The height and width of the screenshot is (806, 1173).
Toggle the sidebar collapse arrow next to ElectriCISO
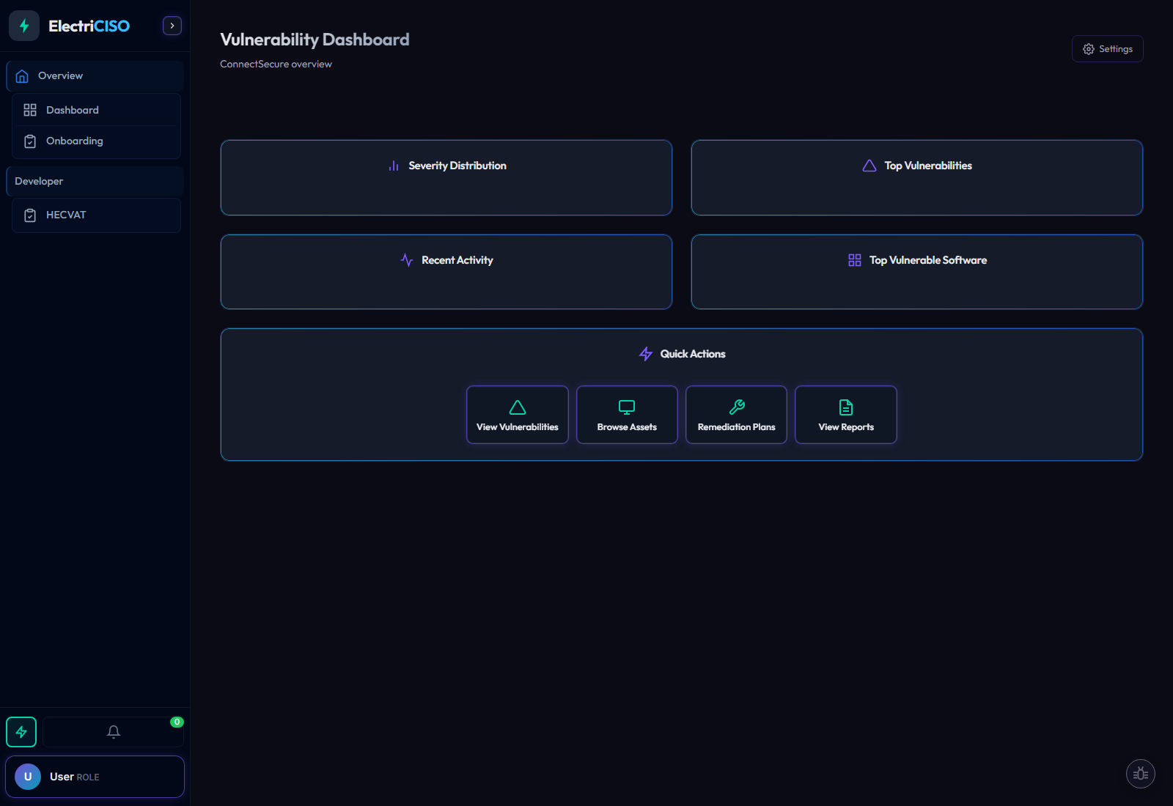[x=172, y=25]
